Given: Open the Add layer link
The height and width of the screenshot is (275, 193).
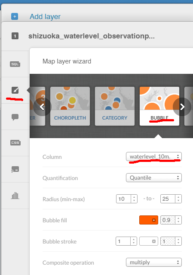Looking at the screenshot, I should tap(45, 17).
